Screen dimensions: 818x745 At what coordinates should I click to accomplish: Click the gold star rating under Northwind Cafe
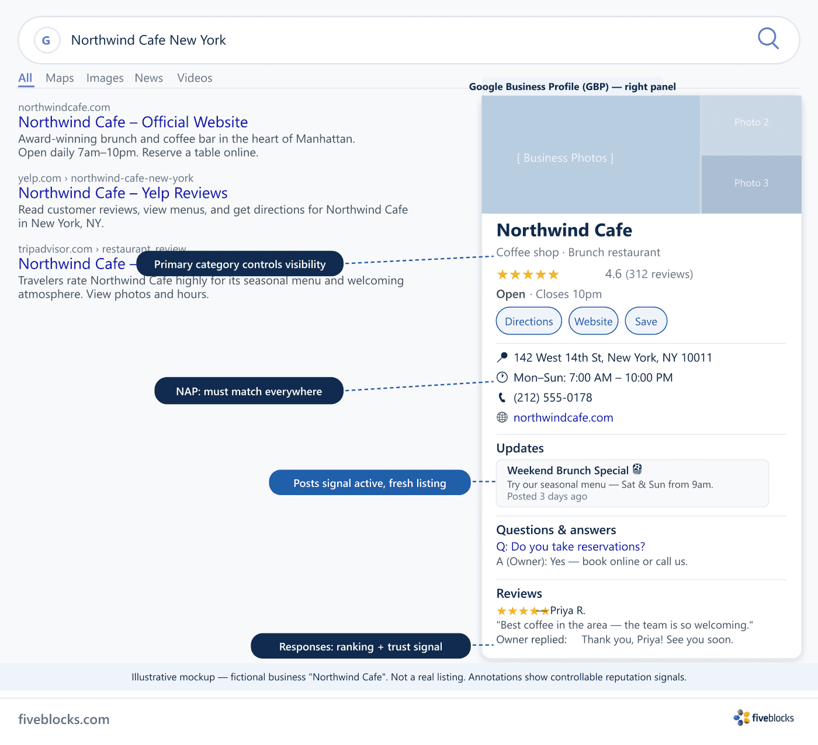point(528,274)
